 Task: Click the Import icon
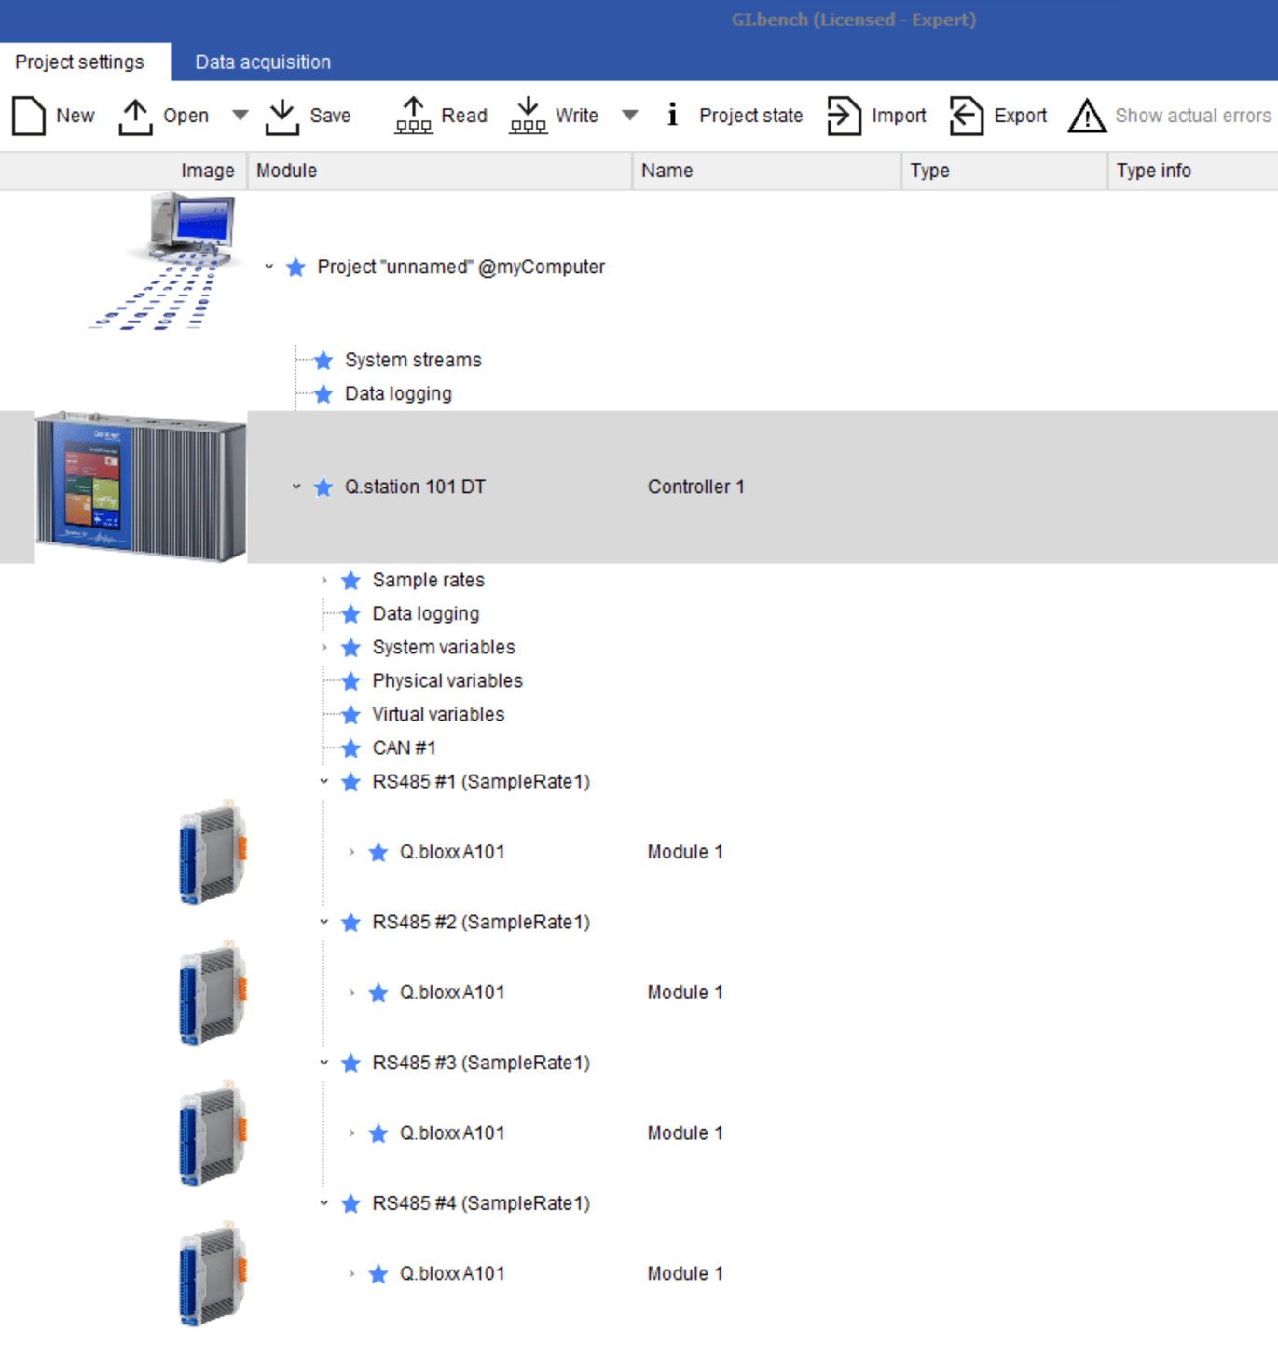(844, 116)
